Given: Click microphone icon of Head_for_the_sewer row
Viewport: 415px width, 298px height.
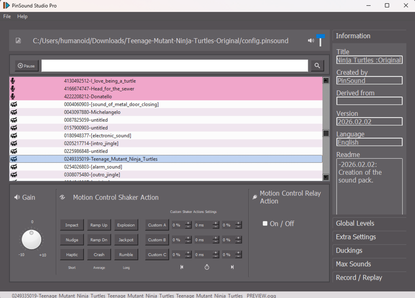Looking at the screenshot, I should pyautogui.click(x=13, y=89).
